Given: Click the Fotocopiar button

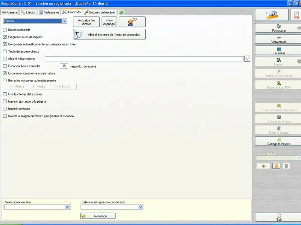Looking at the screenshot, I should pyautogui.click(x=279, y=28).
